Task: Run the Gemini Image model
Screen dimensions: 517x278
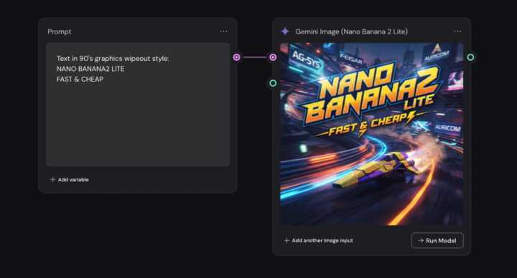Action: coord(437,241)
